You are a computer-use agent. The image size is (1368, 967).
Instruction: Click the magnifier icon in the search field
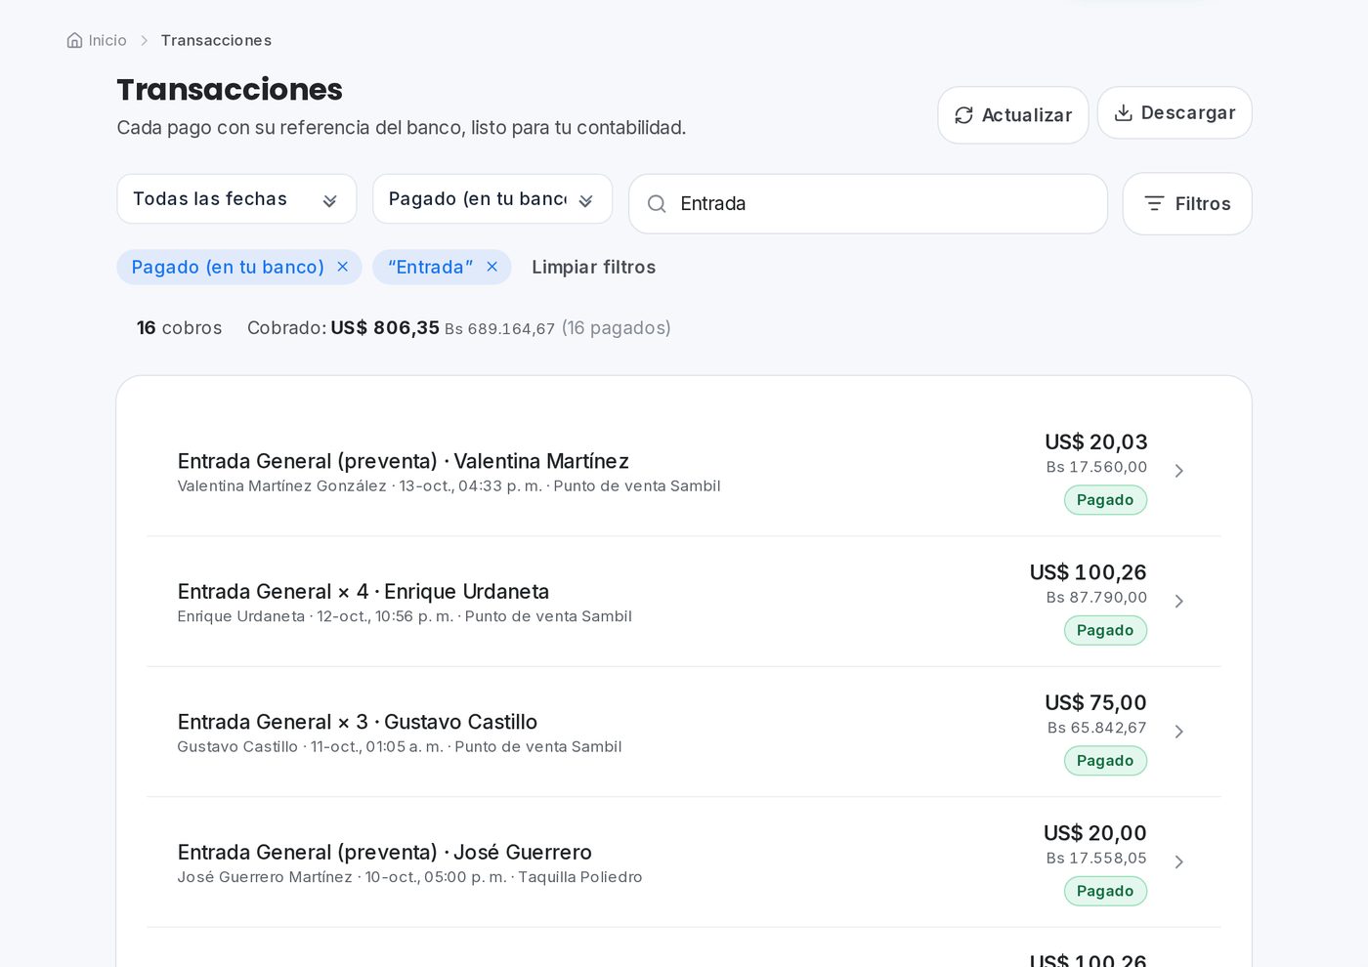(x=657, y=204)
